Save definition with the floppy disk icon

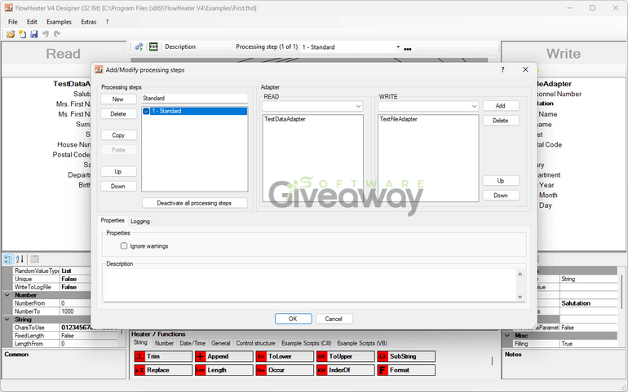pos(34,34)
